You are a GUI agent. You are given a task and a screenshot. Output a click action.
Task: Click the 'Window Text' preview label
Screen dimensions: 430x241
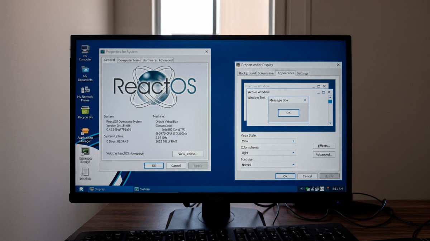point(257,97)
